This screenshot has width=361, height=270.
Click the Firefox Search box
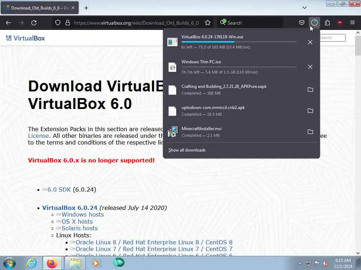pyautogui.click(x=250, y=23)
